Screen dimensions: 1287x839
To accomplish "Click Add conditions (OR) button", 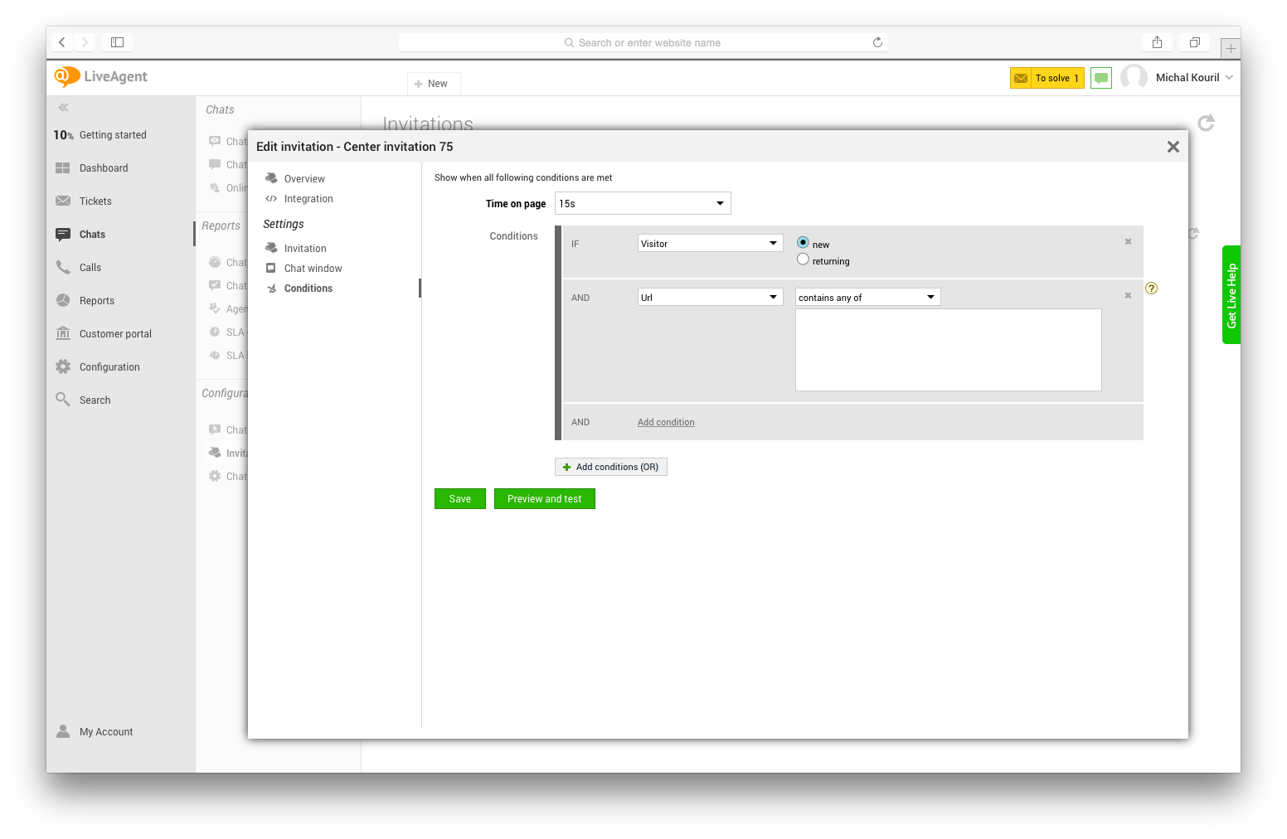I will [611, 468].
